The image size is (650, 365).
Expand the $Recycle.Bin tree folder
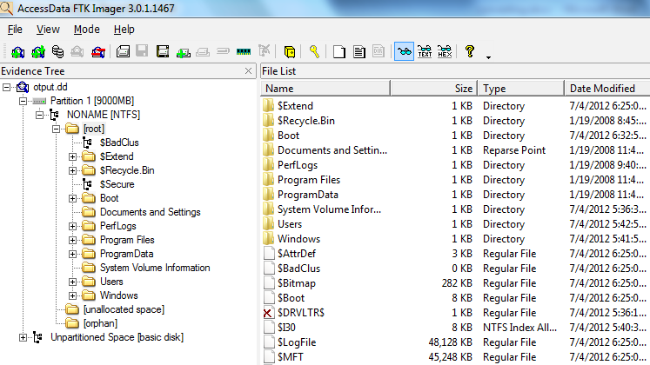click(72, 170)
